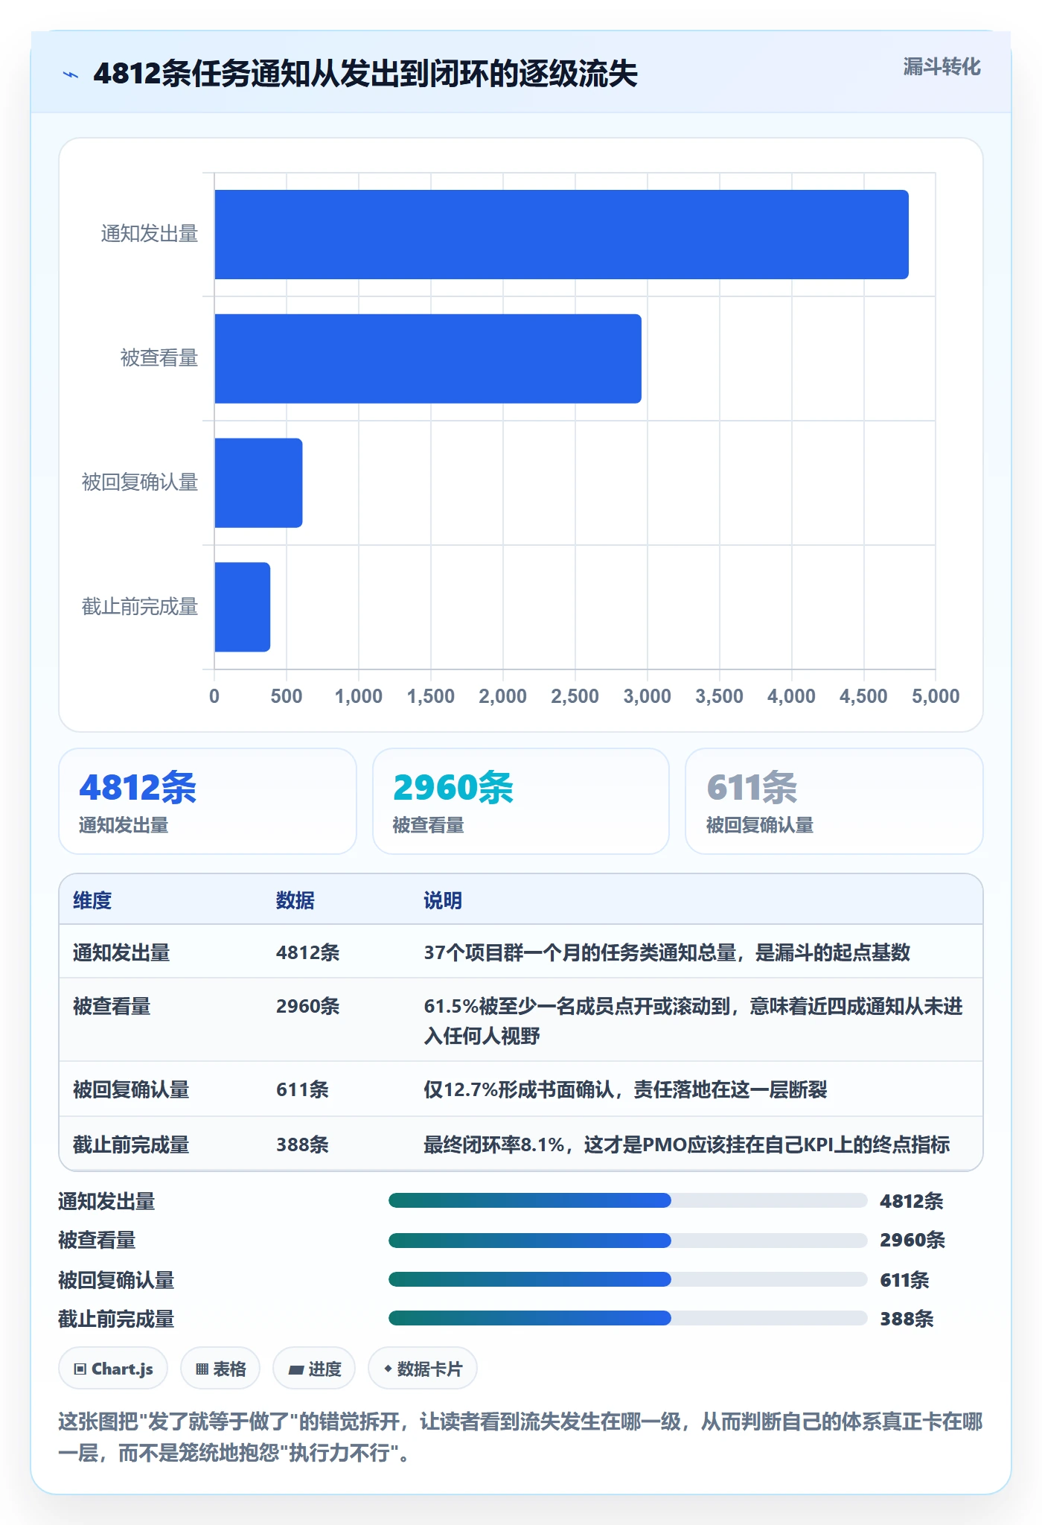Click the Chart.js tag square icon
This screenshot has height=1525, width=1042.
pyautogui.click(x=80, y=1369)
